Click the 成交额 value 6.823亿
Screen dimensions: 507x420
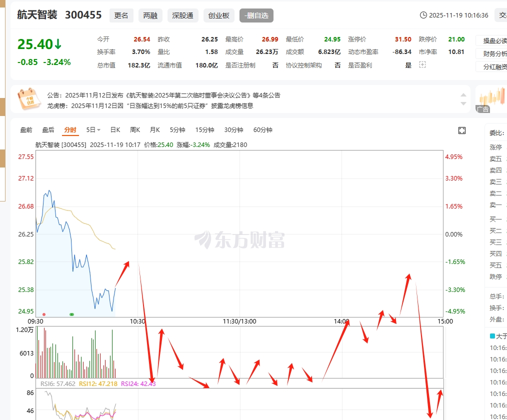[x=329, y=51]
